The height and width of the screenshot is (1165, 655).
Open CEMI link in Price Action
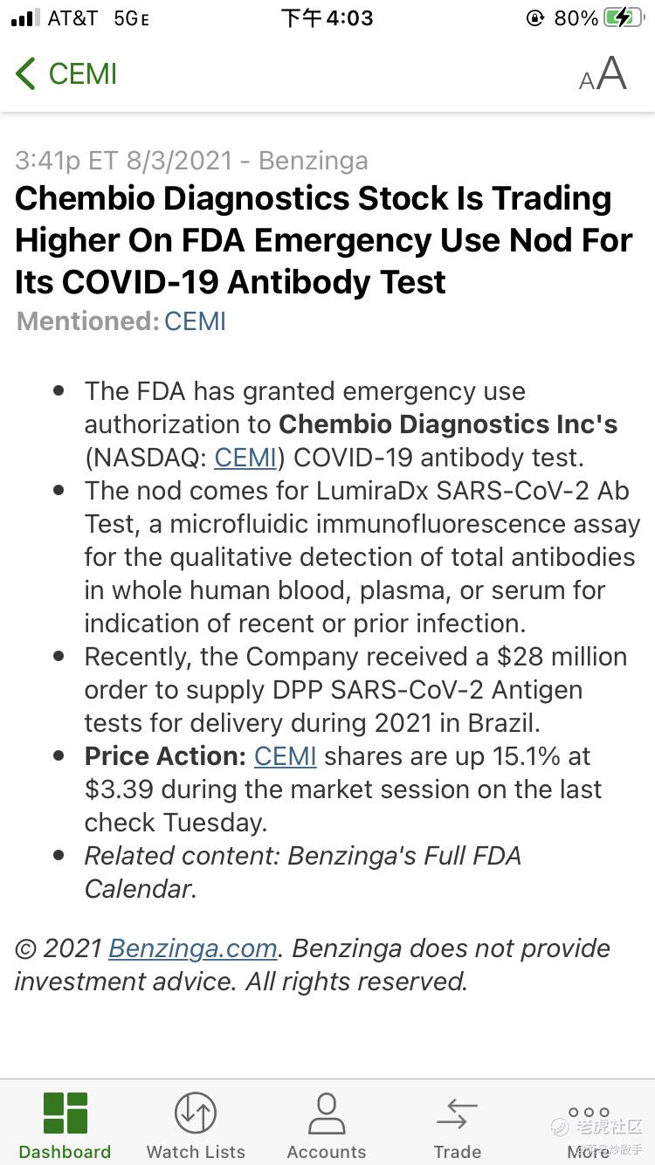pyautogui.click(x=286, y=756)
